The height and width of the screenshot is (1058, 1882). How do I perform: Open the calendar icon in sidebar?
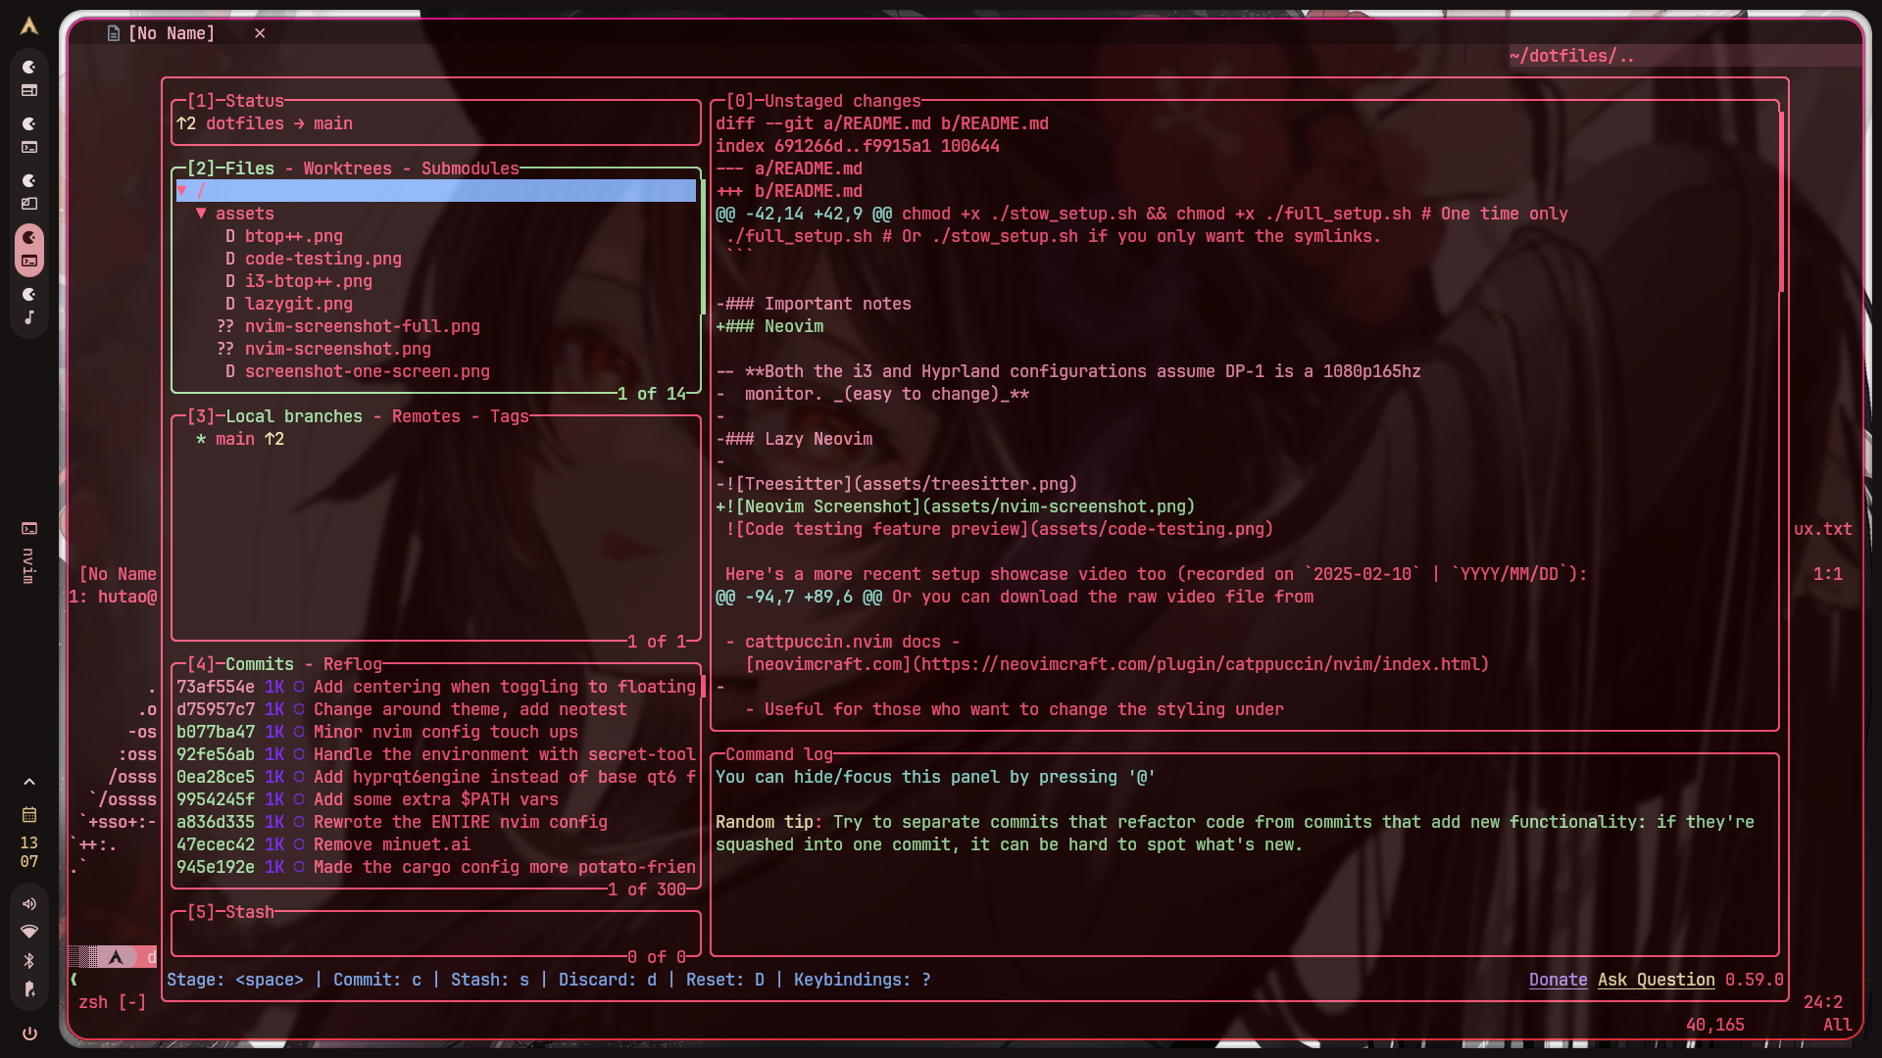pyautogui.click(x=29, y=814)
